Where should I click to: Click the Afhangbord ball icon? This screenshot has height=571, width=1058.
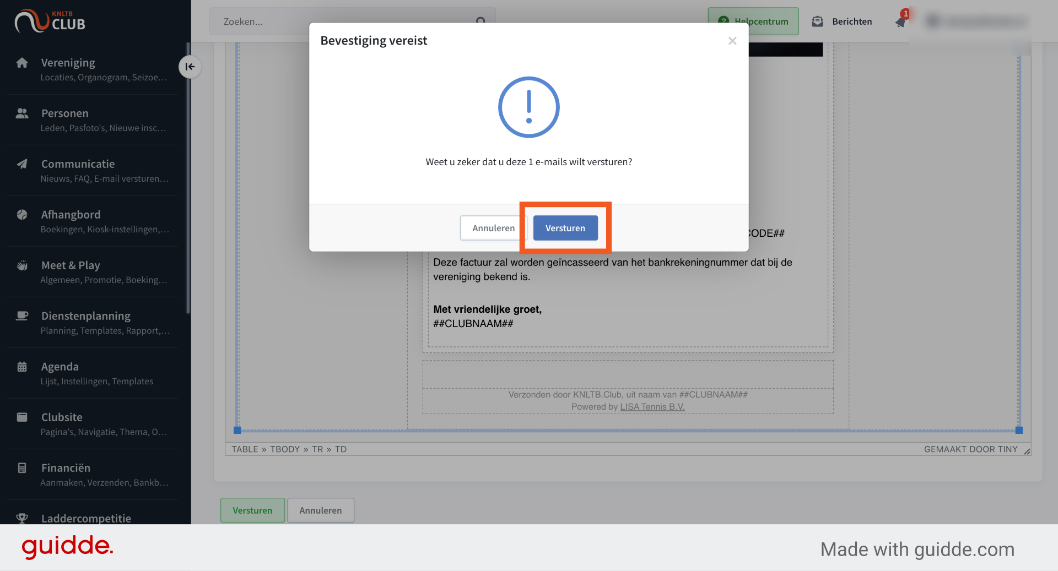(x=22, y=215)
